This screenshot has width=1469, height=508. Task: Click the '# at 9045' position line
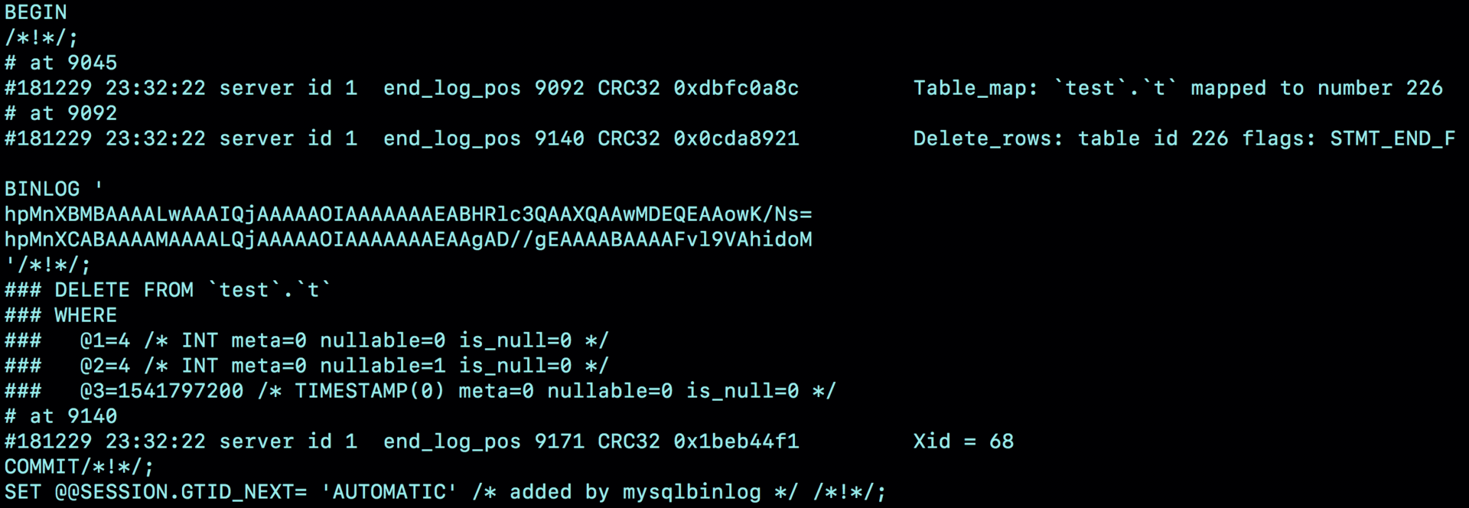coord(61,63)
